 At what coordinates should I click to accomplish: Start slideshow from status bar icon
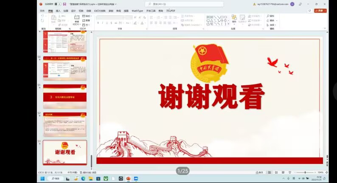(x=290, y=172)
